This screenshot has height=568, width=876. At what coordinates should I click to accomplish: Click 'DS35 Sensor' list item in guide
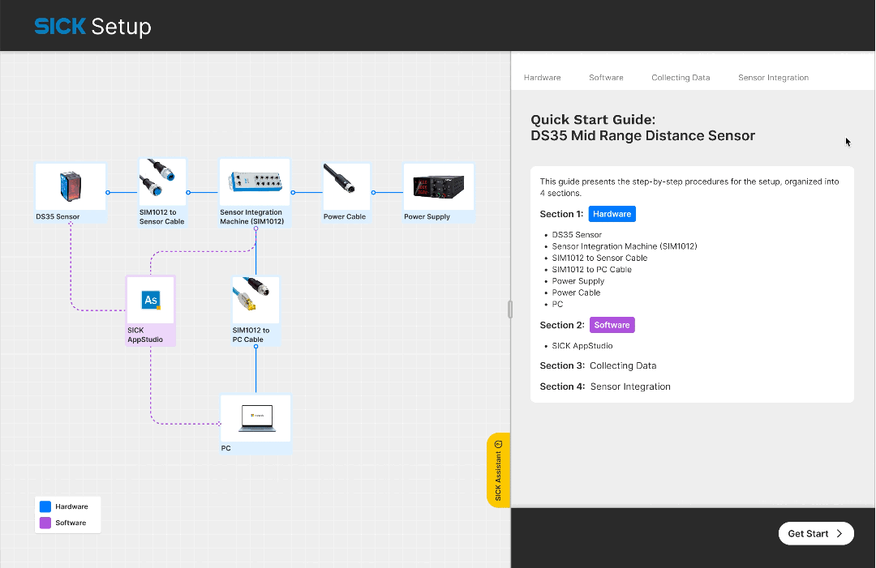coord(577,235)
